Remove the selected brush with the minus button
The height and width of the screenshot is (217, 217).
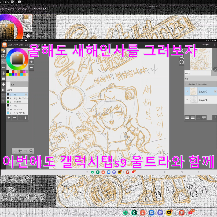tap(15, 118)
